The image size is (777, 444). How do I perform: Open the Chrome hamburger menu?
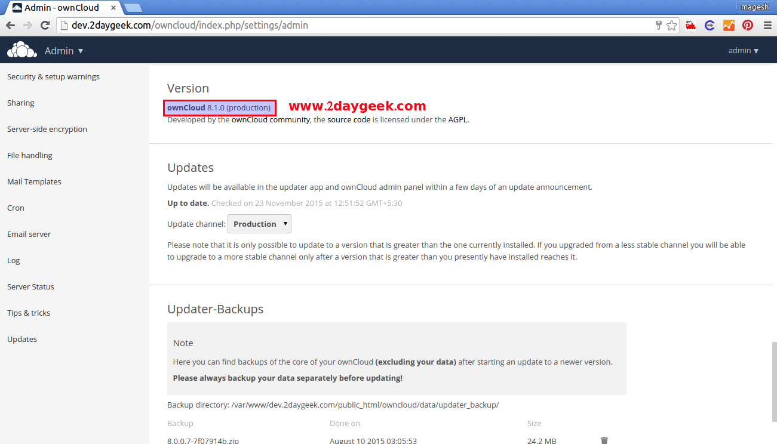pos(767,25)
